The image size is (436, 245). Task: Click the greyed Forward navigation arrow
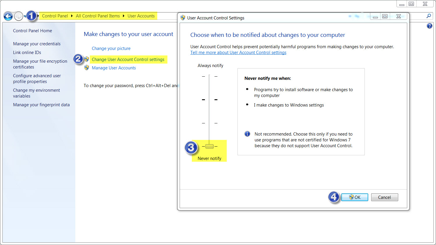click(18, 16)
